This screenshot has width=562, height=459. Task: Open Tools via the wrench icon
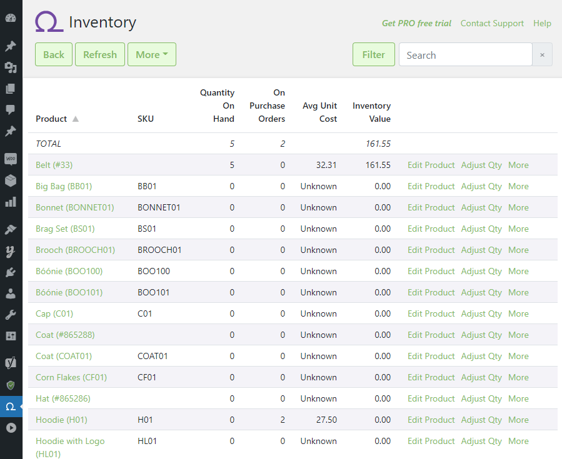pyautogui.click(x=11, y=315)
